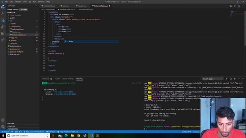Open editor More Actions ellipsis
Screen dimensions: 246x138
[243, 6]
